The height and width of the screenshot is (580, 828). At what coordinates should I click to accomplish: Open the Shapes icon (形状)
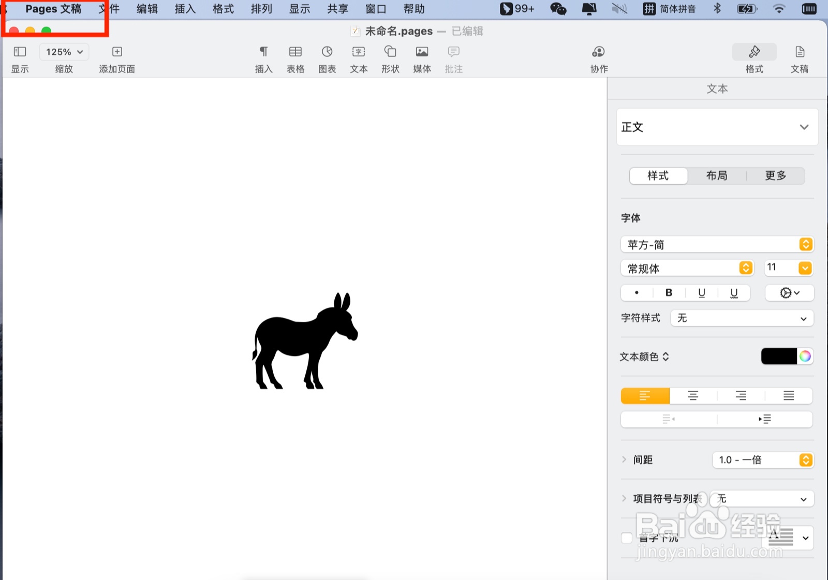point(390,52)
